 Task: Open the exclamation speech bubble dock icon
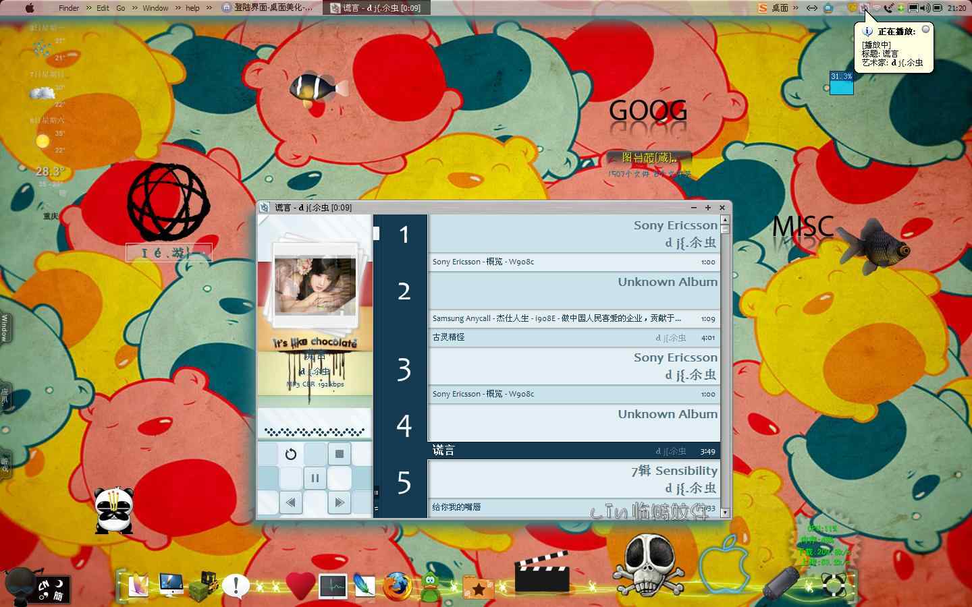[x=236, y=585]
